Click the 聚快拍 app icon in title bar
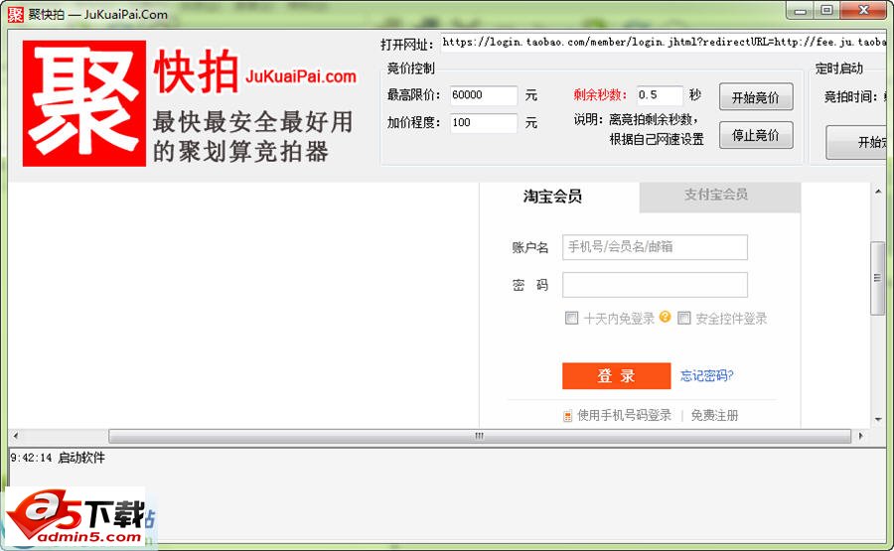This screenshot has width=894, height=551. 15,14
